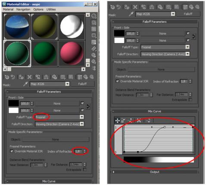This screenshot has height=185, width=206.
Task: Toggle the black Front map checkbox in Material Editor window
Action: pyautogui.click(x=82, y=103)
